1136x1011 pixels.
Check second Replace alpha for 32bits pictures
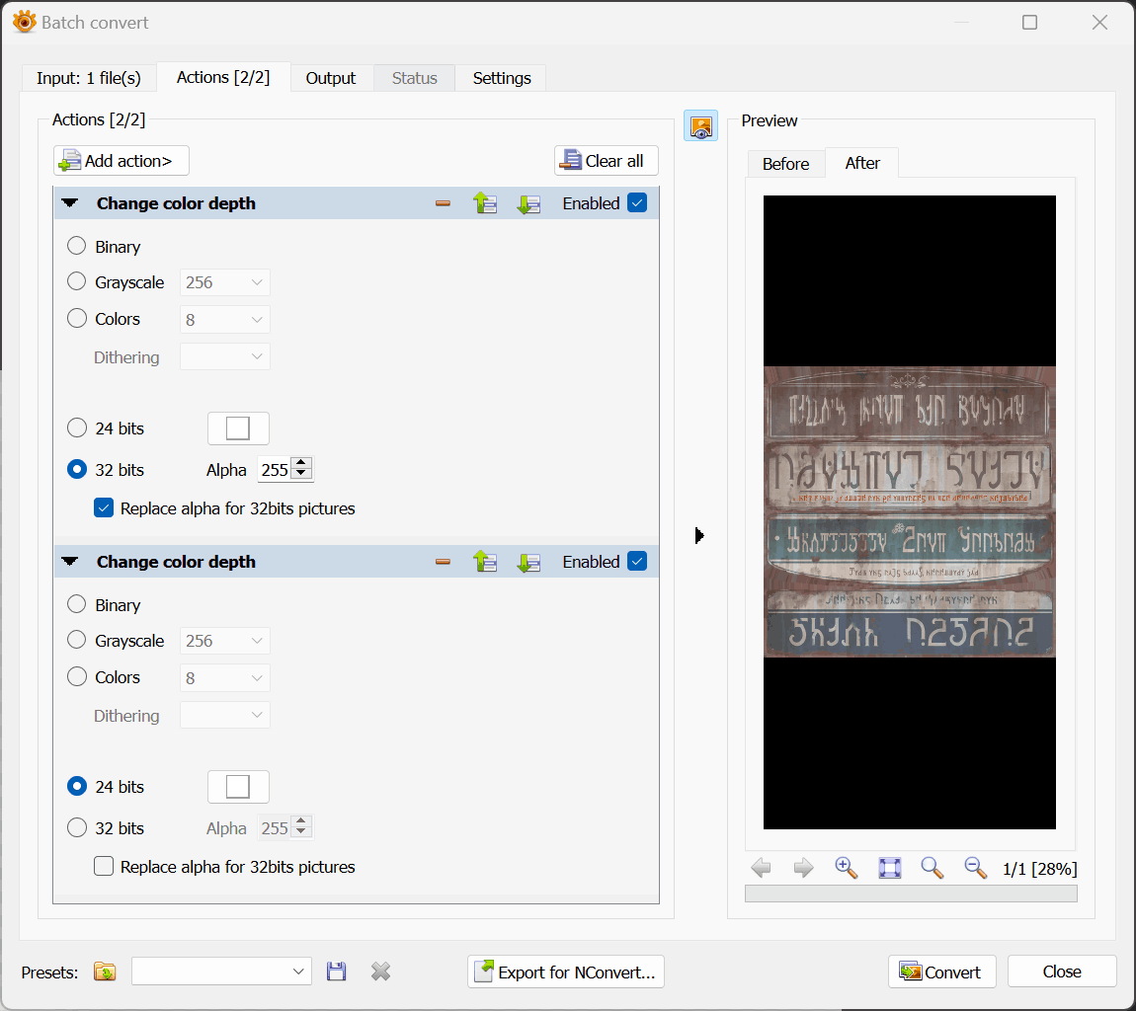click(x=104, y=867)
